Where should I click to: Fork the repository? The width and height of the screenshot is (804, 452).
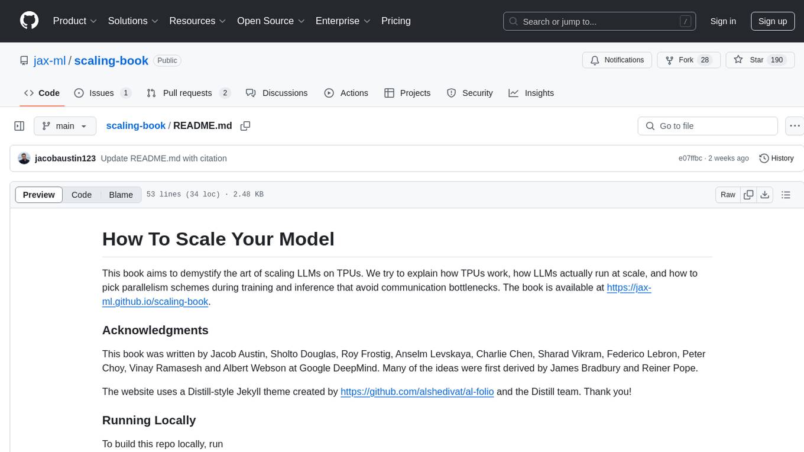point(689,60)
